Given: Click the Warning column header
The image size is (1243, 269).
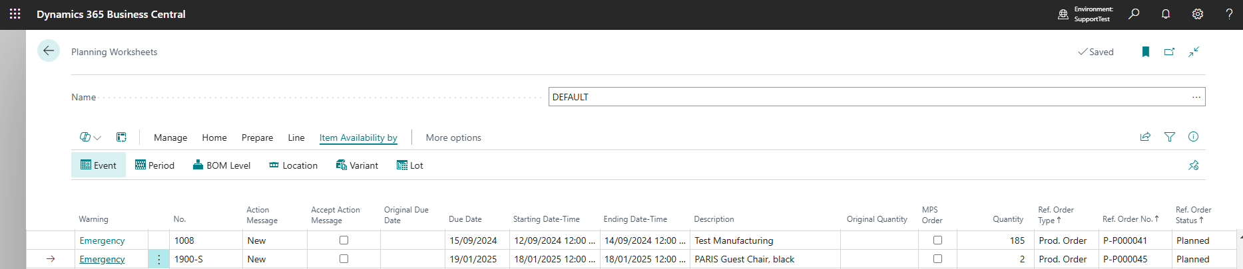Looking at the screenshot, I should pyautogui.click(x=93, y=219).
